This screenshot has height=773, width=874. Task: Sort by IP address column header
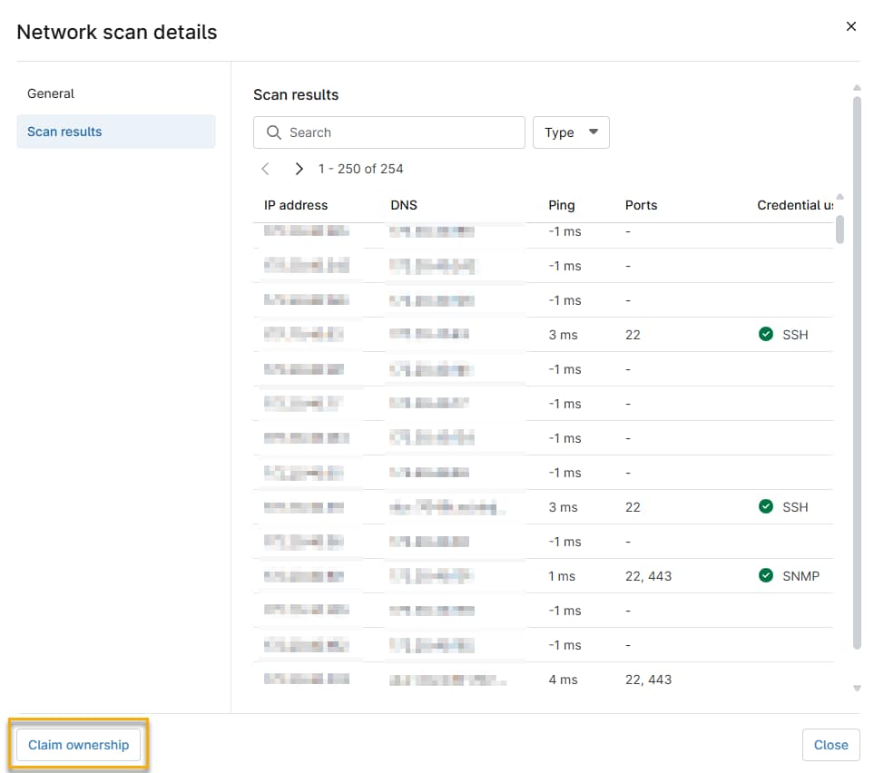click(x=296, y=205)
